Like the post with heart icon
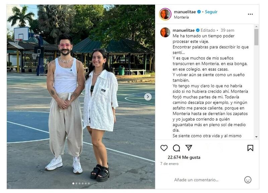Viewport: 268px width, 193px height. [x=164, y=148]
